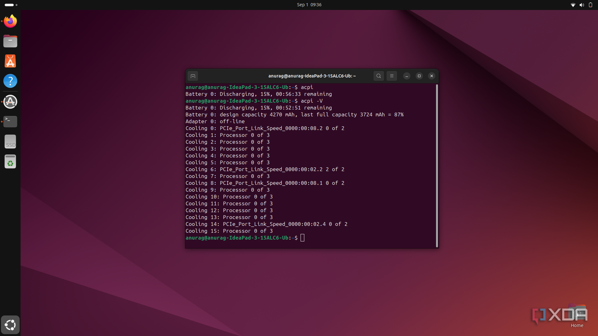
Task: Click the terminal cursor at last prompt
Action: (x=302, y=238)
